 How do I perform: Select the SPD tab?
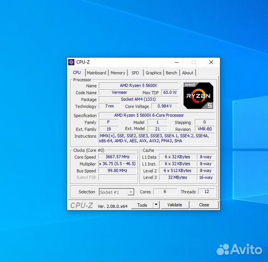click(135, 73)
